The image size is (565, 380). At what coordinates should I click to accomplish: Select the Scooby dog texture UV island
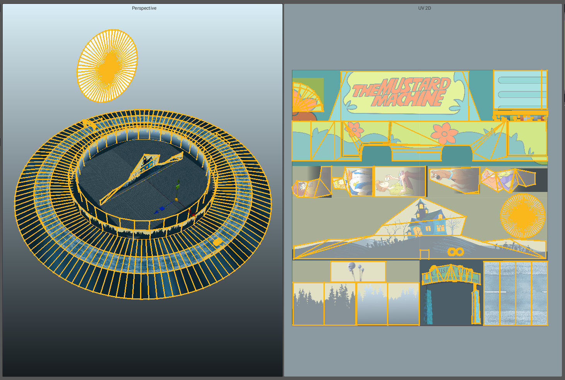pos(454,180)
